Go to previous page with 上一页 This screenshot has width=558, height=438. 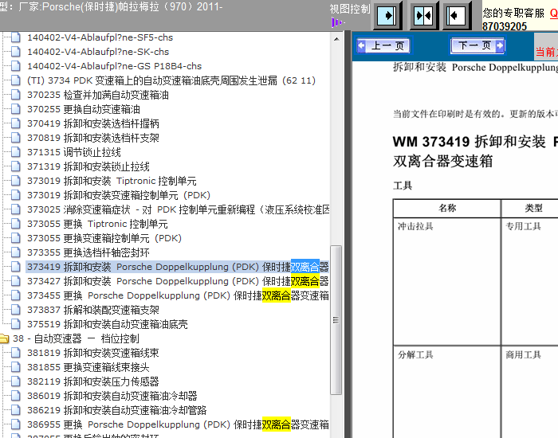[384, 46]
